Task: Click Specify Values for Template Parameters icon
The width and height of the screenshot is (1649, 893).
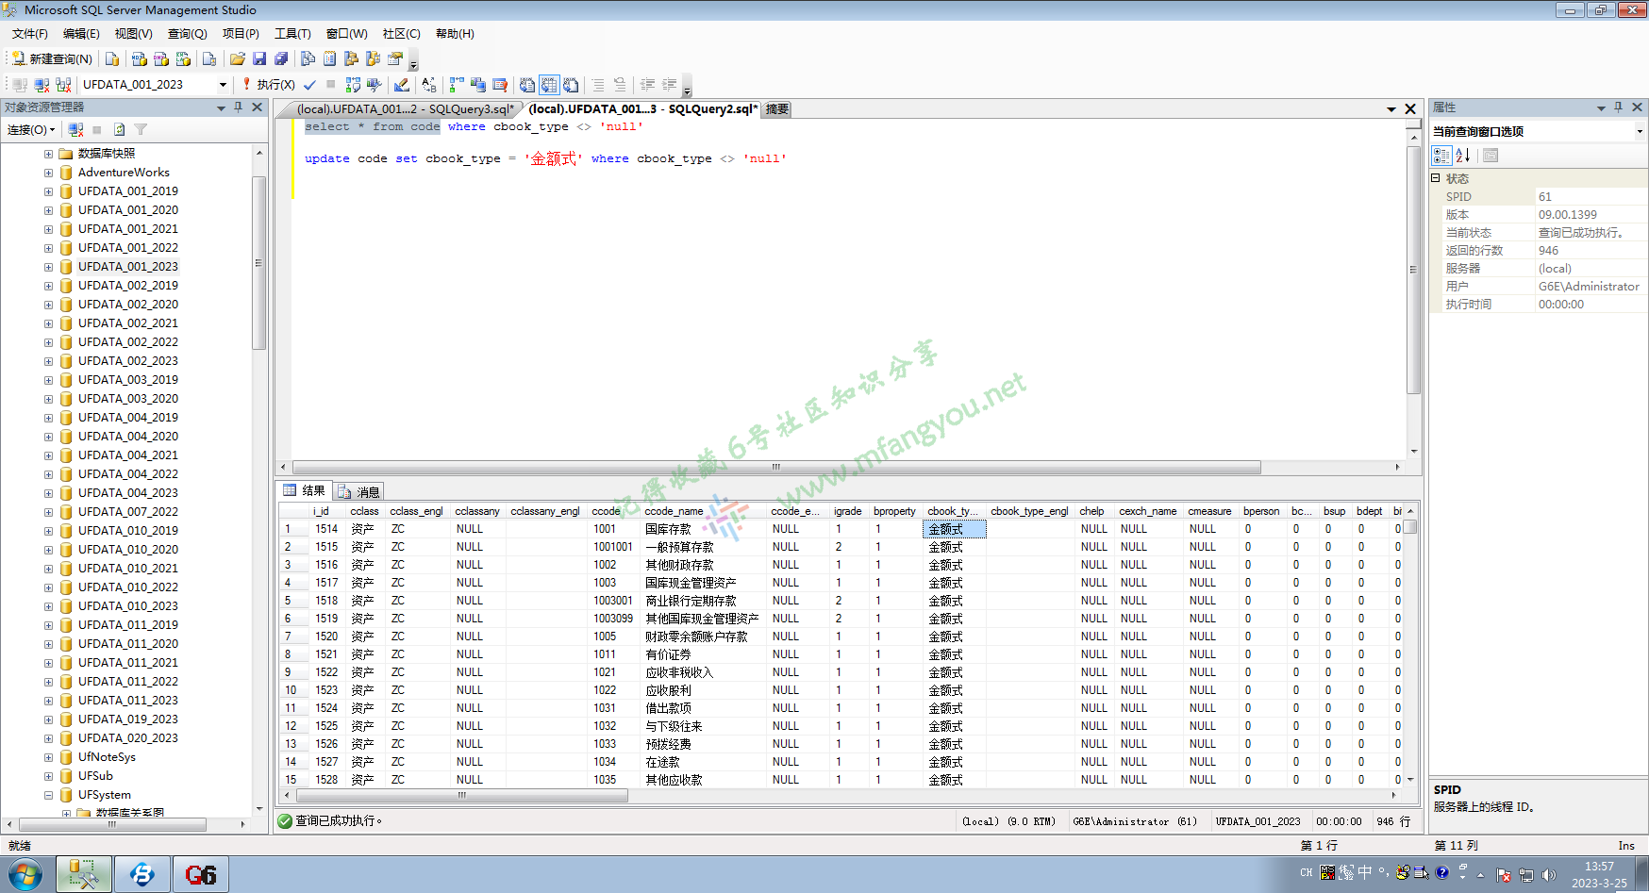Action: click(429, 84)
